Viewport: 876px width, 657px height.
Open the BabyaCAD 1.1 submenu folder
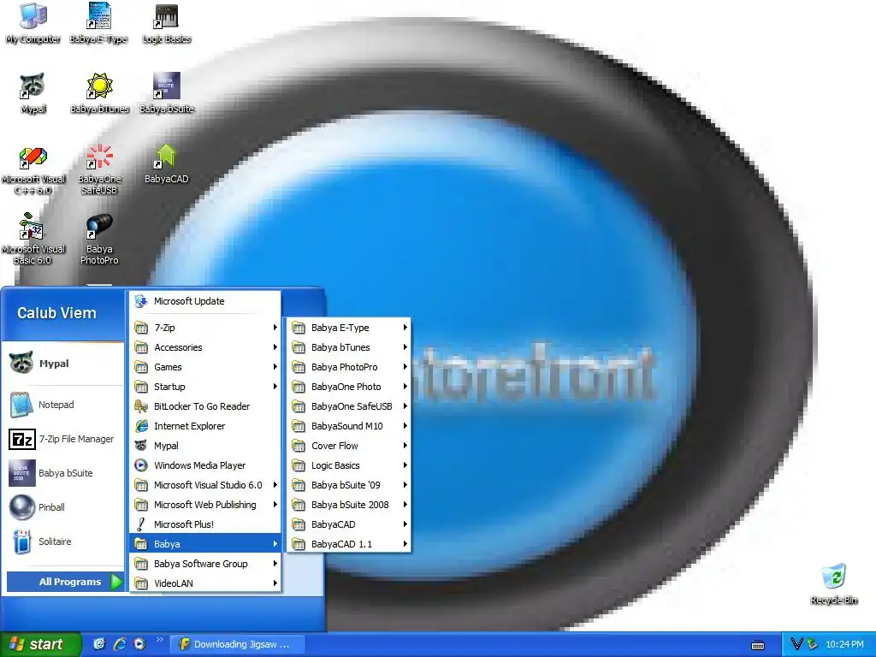[x=349, y=544]
